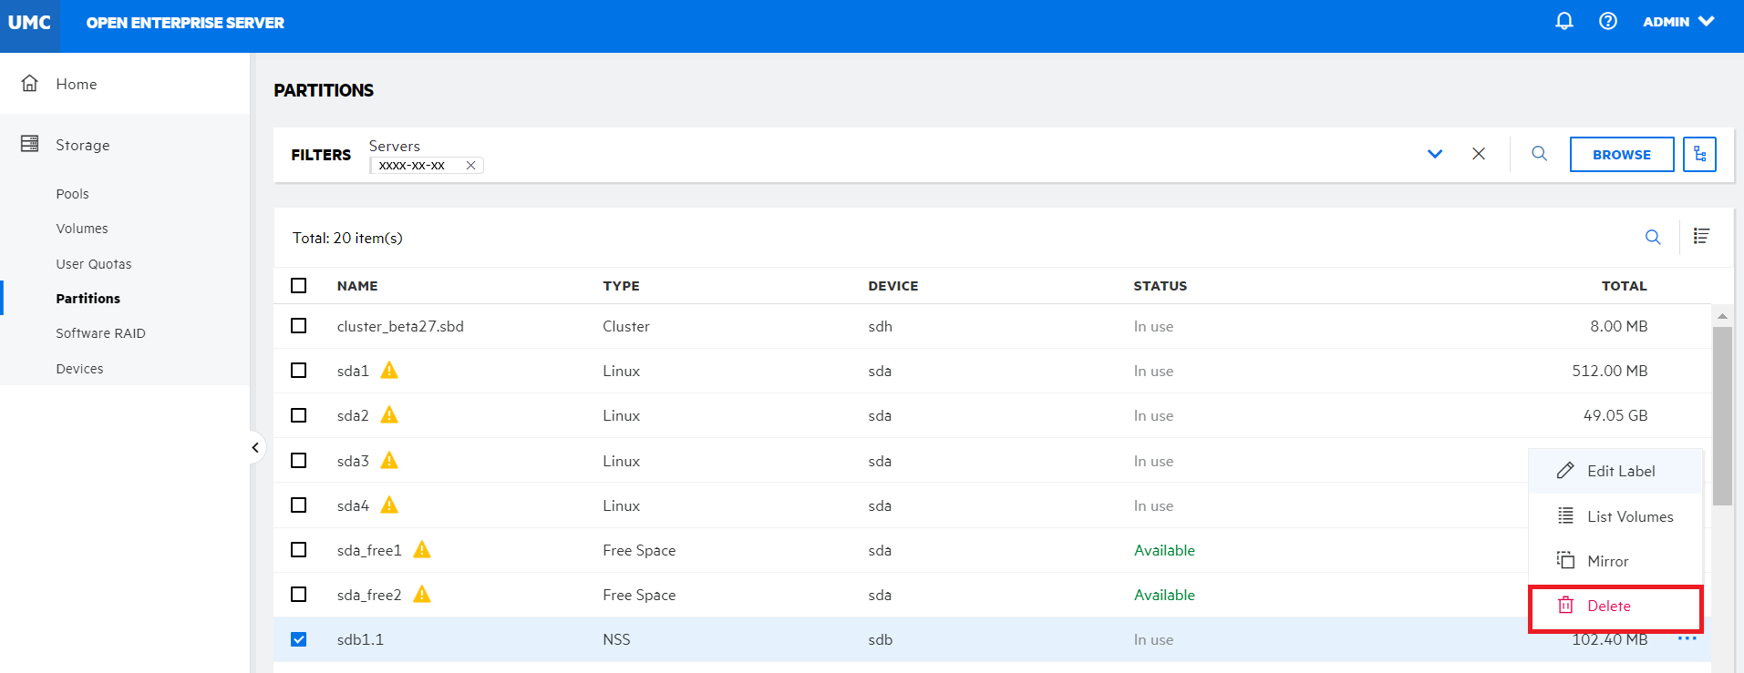Collapse the left sidebar with arrow
1744x673 pixels.
pos(255,447)
